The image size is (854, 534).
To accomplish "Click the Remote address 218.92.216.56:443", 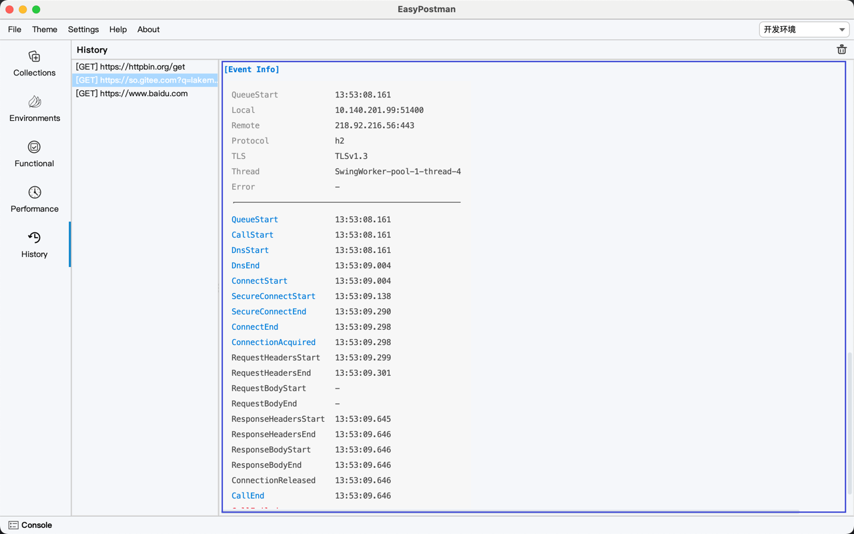I will pyautogui.click(x=374, y=125).
